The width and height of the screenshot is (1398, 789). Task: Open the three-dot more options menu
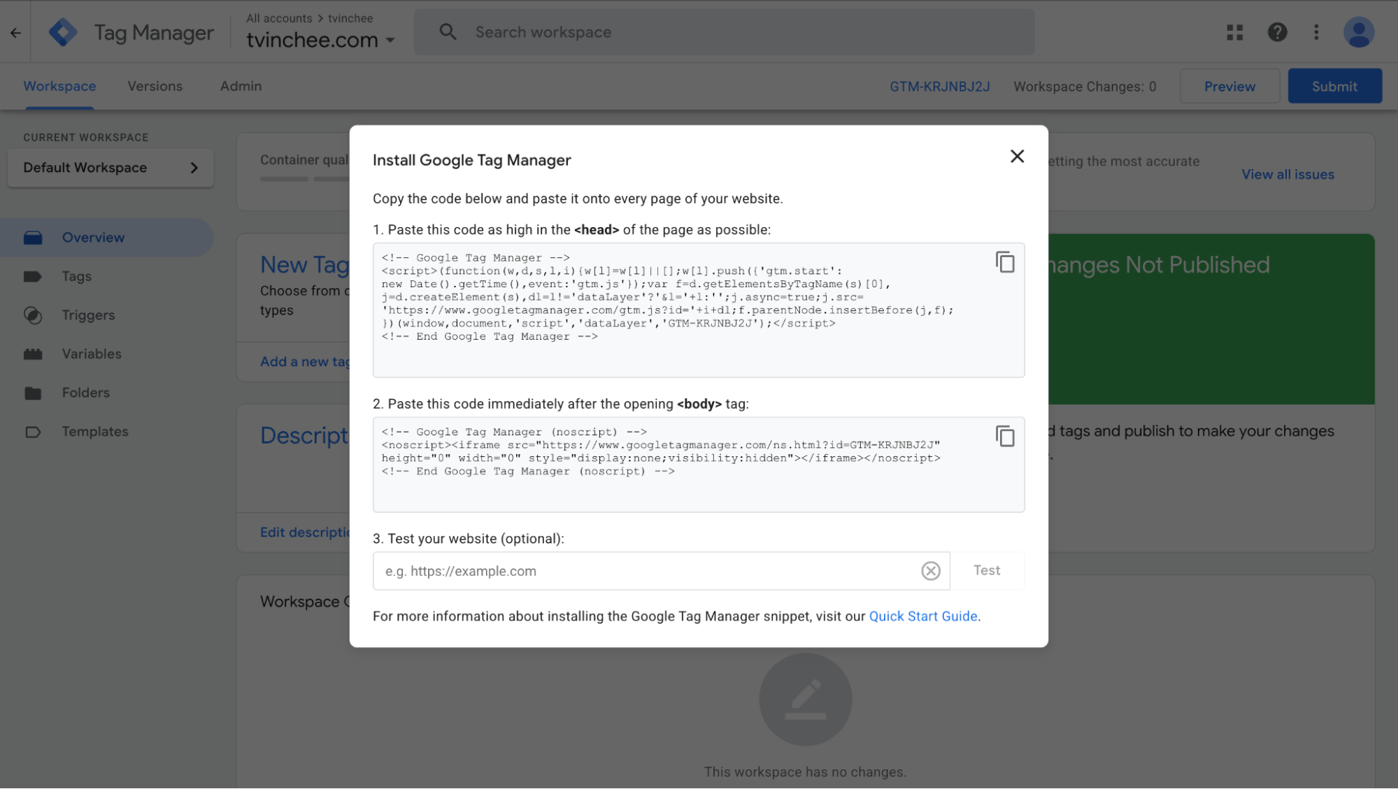[x=1316, y=32]
